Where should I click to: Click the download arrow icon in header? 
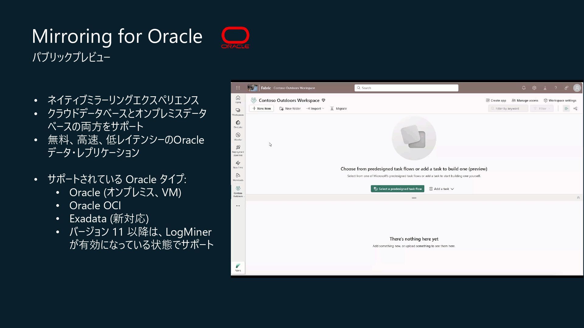pos(545,88)
